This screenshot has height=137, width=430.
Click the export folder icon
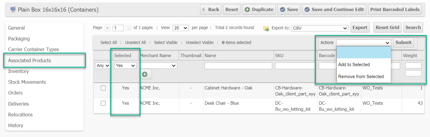point(266,28)
